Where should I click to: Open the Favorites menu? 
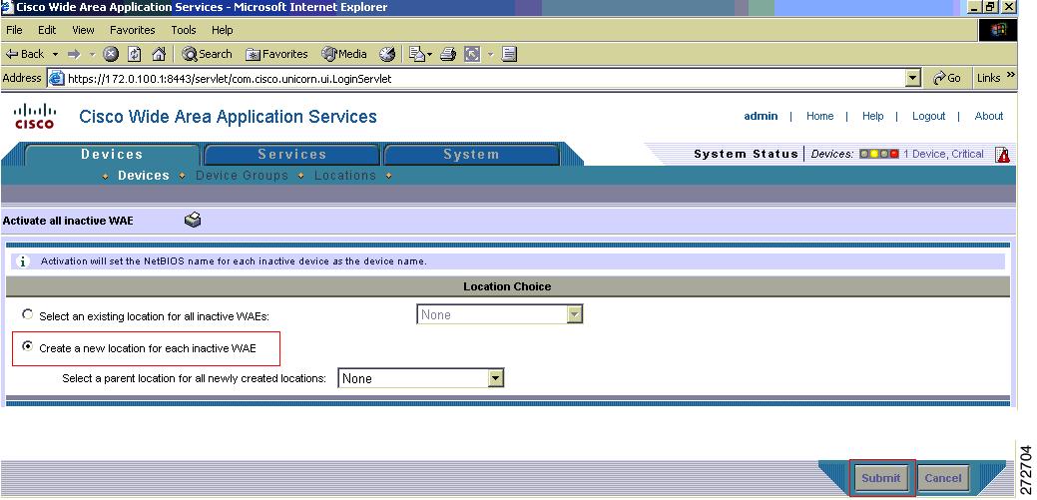(x=133, y=30)
